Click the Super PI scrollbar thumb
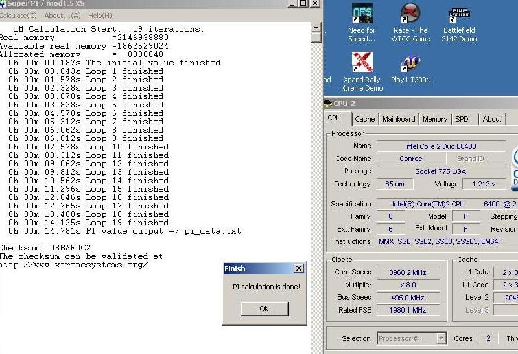Viewport: 518px width, 354px height. pyautogui.click(x=316, y=38)
